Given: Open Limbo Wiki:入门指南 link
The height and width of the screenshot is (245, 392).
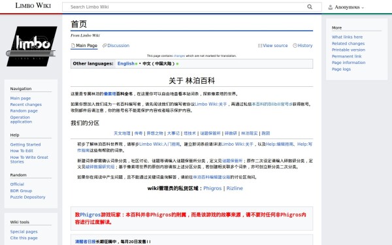Looking at the screenshot, I should [x=159, y=144].
